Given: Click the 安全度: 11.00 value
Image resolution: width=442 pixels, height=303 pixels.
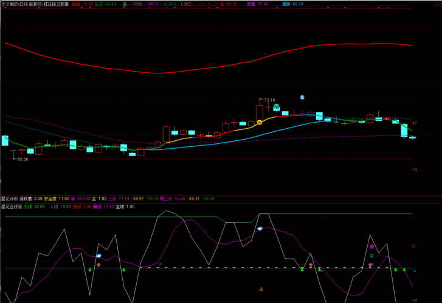Looking at the screenshot, I should 57,199.
